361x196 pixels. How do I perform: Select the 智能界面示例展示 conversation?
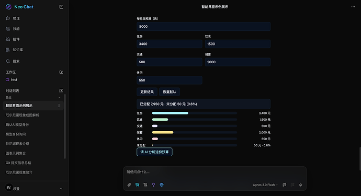click(x=33, y=106)
